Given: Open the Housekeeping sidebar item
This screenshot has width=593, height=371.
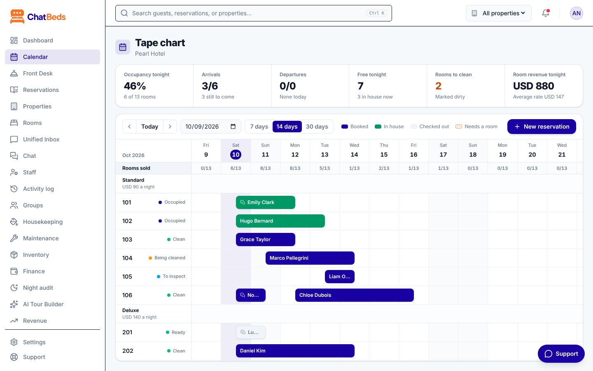Looking at the screenshot, I should tap(52, 222).
